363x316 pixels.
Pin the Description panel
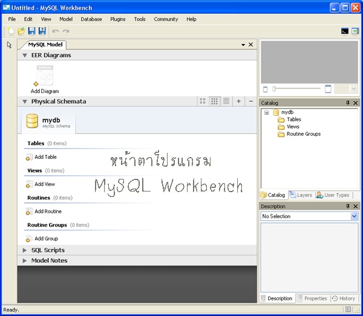(348, 206)
